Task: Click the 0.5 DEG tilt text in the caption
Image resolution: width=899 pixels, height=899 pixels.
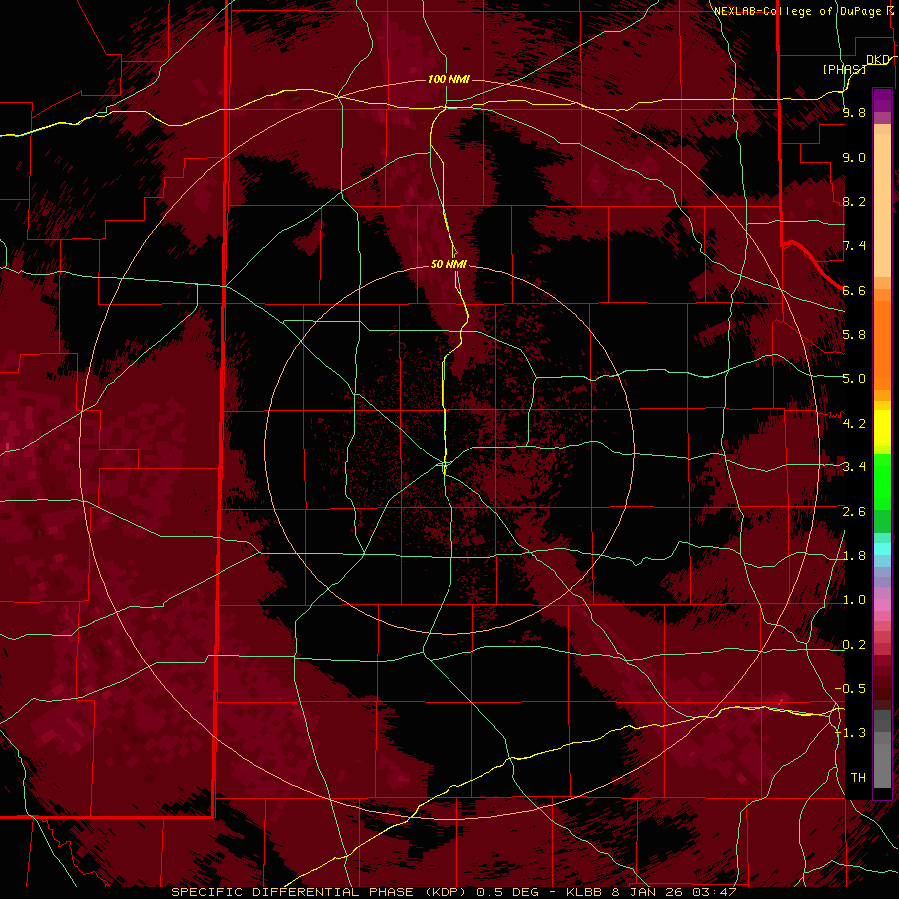Action: (506, 892)
